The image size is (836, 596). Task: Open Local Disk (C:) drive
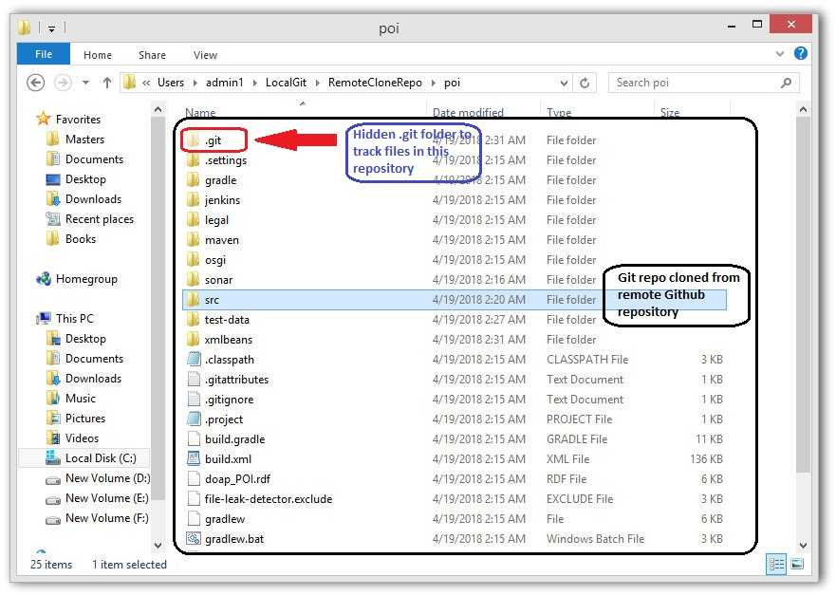tap(100, 458)
